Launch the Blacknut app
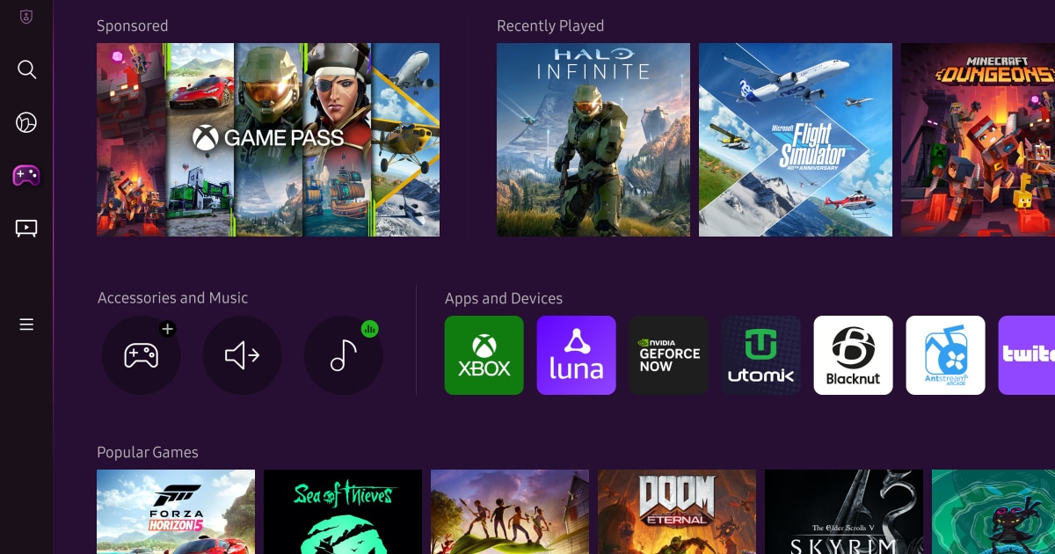Screen dimensions: 1055x554 (853, 355)
